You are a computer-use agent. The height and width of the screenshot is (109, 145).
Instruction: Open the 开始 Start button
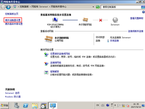coord(4,105)
